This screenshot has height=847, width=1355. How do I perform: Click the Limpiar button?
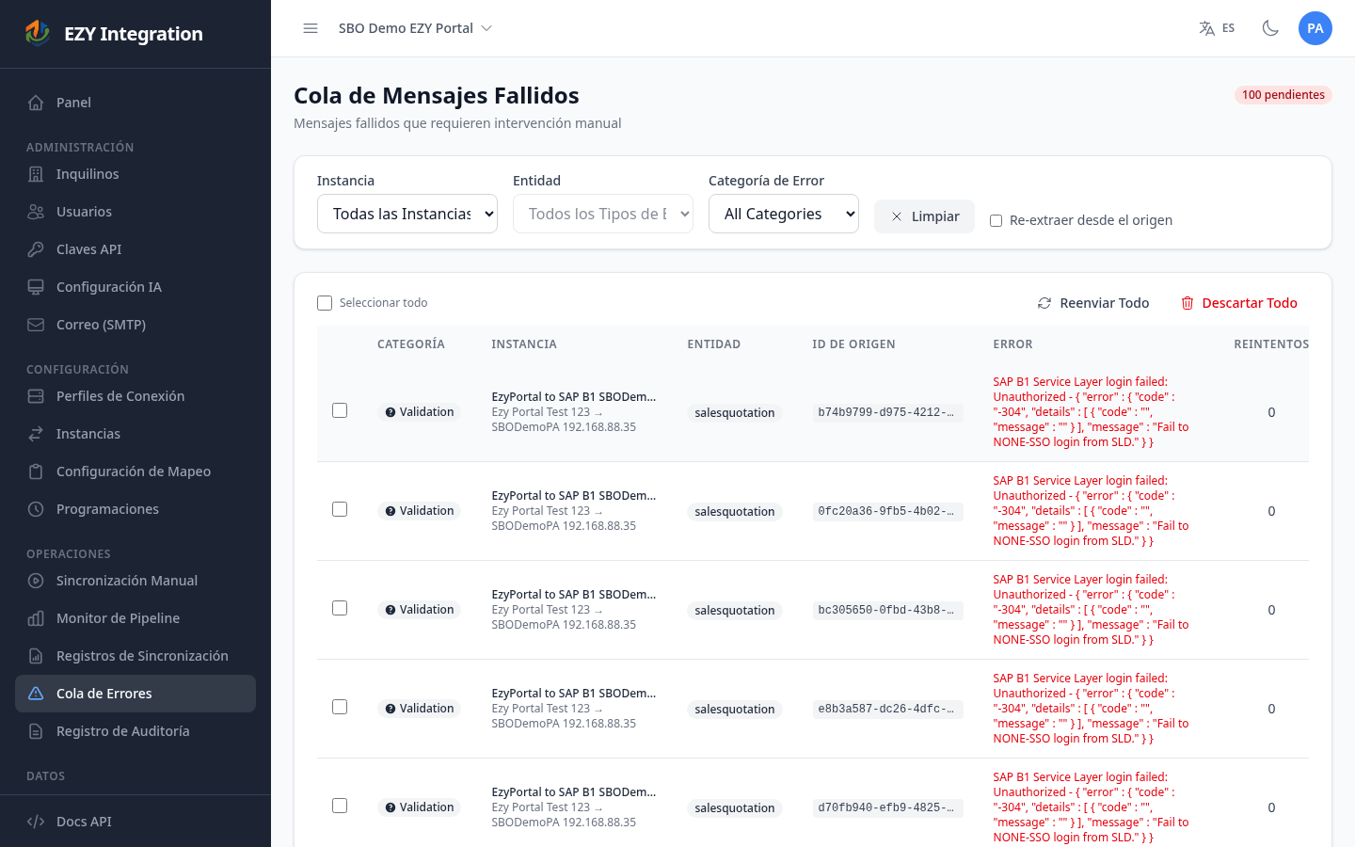(924, 216)
